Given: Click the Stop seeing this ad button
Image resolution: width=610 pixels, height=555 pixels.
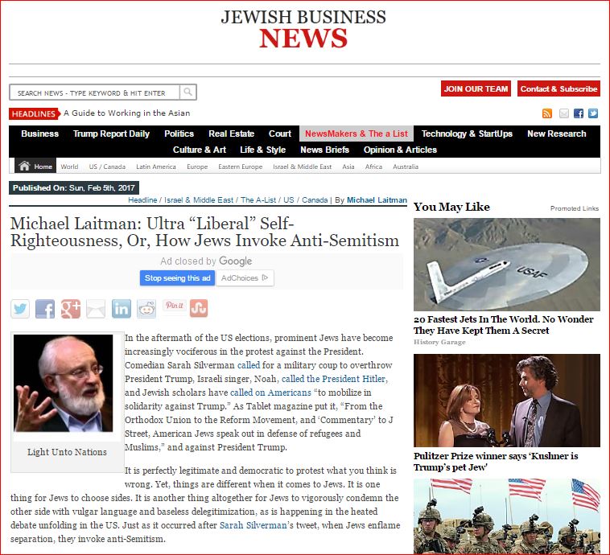Looking at the screenshot, I should point(178,278).
